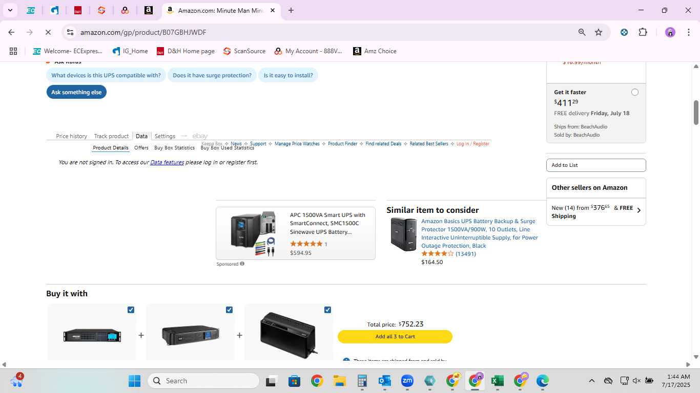
Task: Switch to the black Amazon pinned tab
Action: click(149, 10)
